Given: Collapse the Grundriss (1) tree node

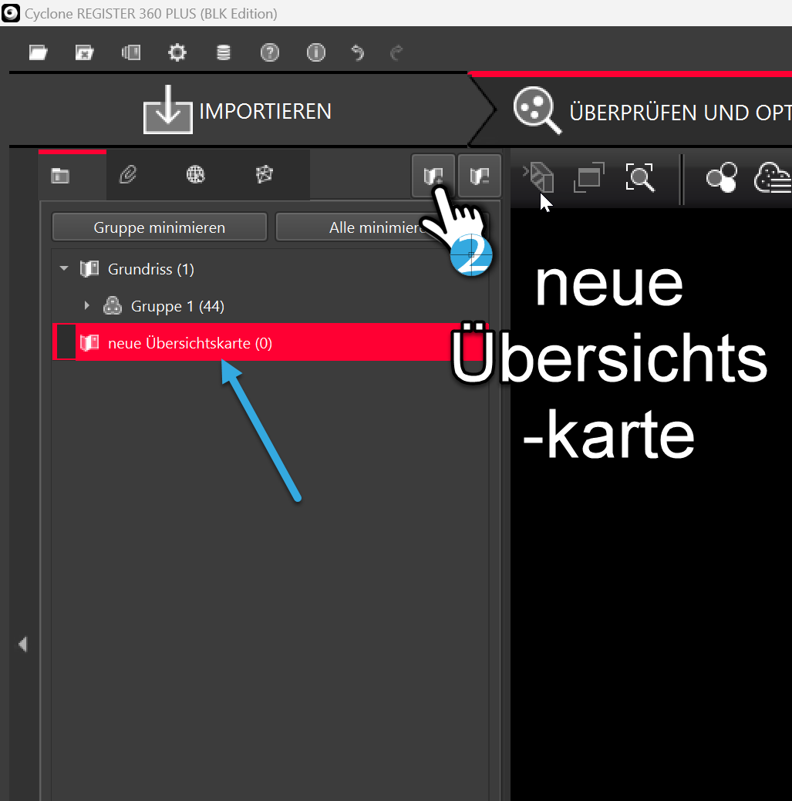Looking at the screenshot, I should tap(64, 268).
